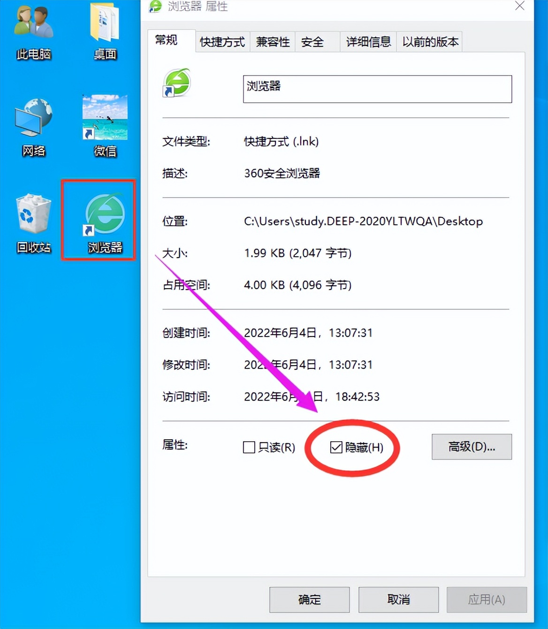
Task: Select the 此电脑 desktop icon
Action: [33, 32]
